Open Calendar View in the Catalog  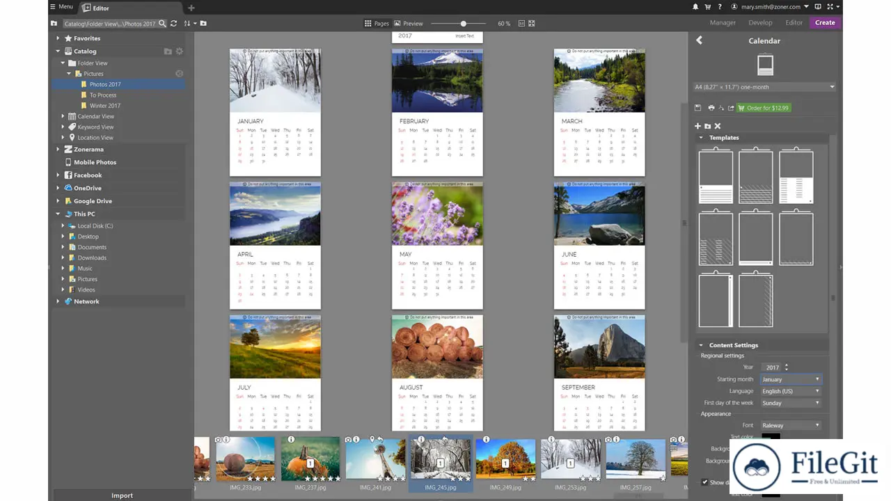point(95,116)
